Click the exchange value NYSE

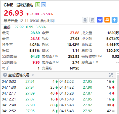coord(75,68)
